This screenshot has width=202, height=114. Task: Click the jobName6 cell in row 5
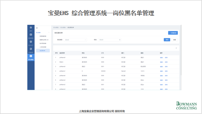tap(62, 76)
